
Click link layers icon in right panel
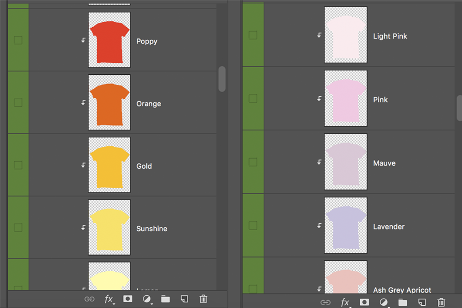pos(326,303)
